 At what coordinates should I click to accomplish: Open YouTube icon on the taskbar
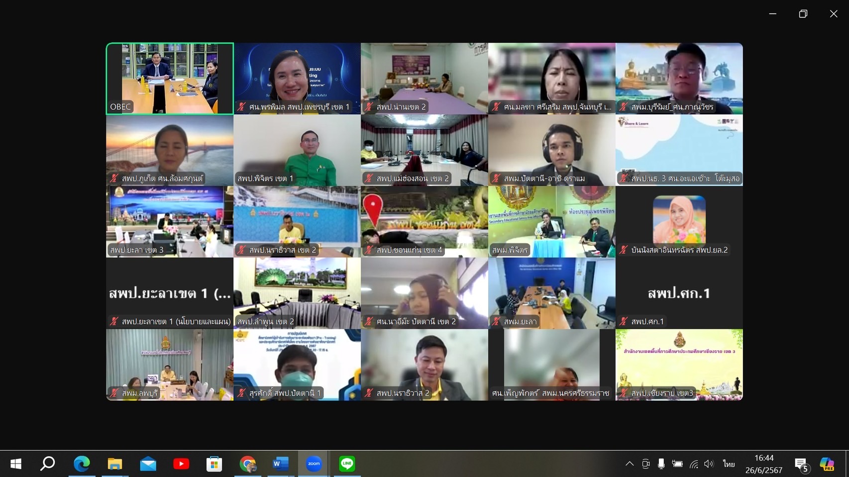181,464
